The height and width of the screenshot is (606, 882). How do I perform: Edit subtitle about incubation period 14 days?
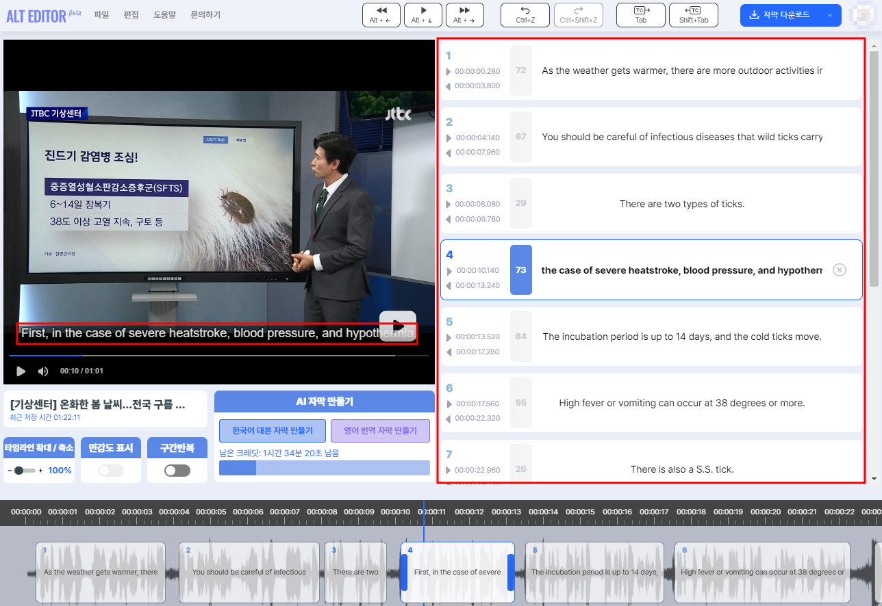point(682,337)
